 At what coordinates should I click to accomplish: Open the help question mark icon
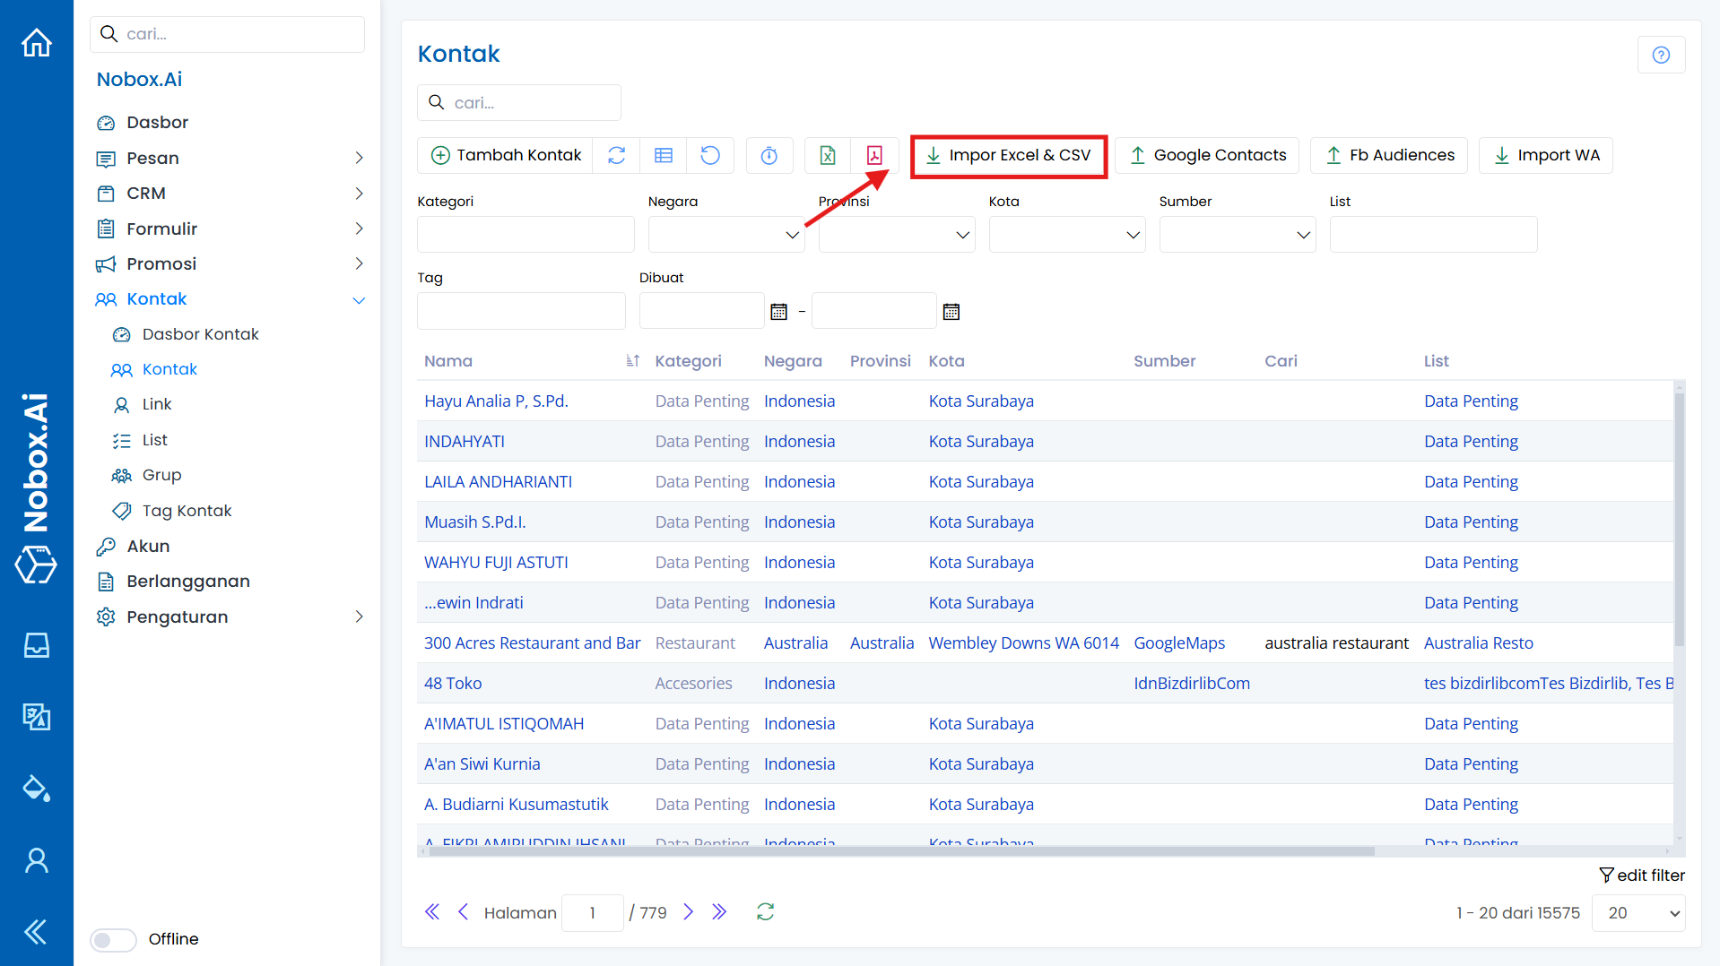coord(1661,55)
